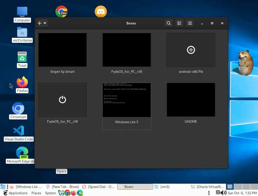The width and height of the screenshot is (258, 196).
Task: Switch to the vm3 file manager window
Action: pos(171,187)
